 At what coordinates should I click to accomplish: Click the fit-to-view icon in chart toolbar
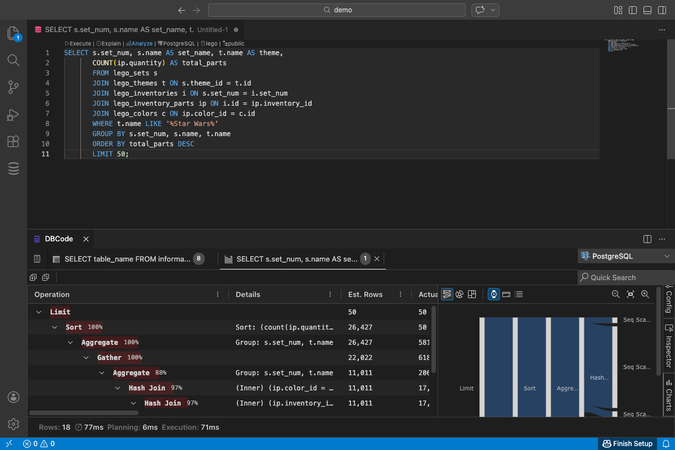point(631,294)
